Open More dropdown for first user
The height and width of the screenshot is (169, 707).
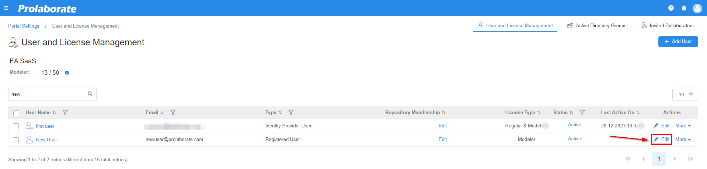tap(683, 126)
